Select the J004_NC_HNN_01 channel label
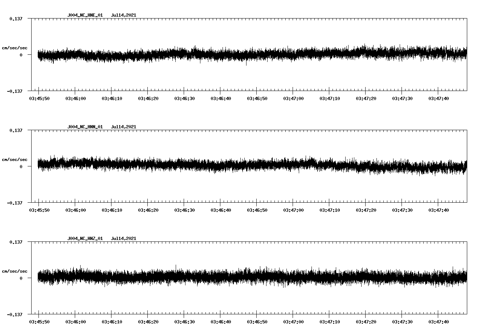The image size is (493, 335). tap(85, 127)
